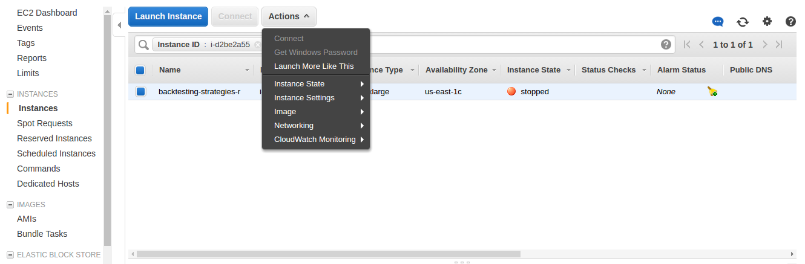Collapse the INSTANCES sidebar section
Image resolution: width=805 pixels, height=264 pixels.
pyautogui.click(x=10, y=94)
